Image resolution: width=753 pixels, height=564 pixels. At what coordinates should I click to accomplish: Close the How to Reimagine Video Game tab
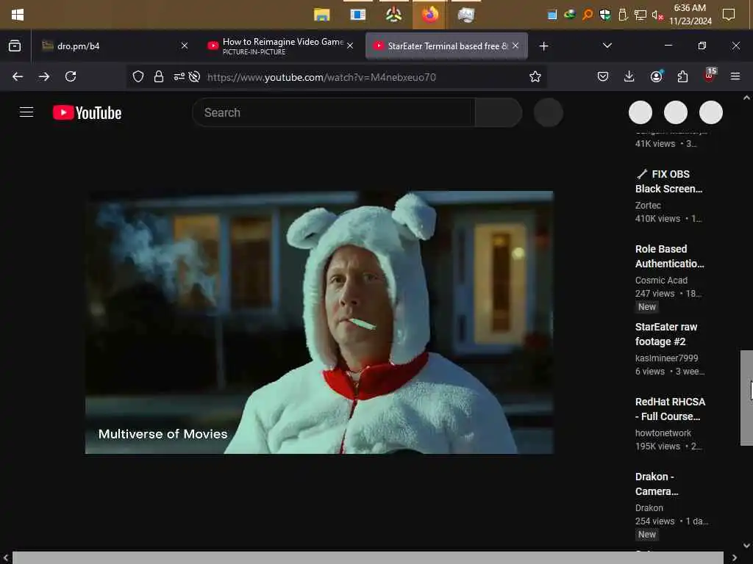[350, 46]
